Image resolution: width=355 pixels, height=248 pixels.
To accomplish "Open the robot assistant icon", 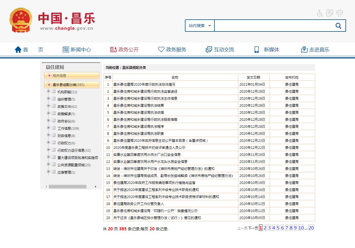I will pos(340,13).
